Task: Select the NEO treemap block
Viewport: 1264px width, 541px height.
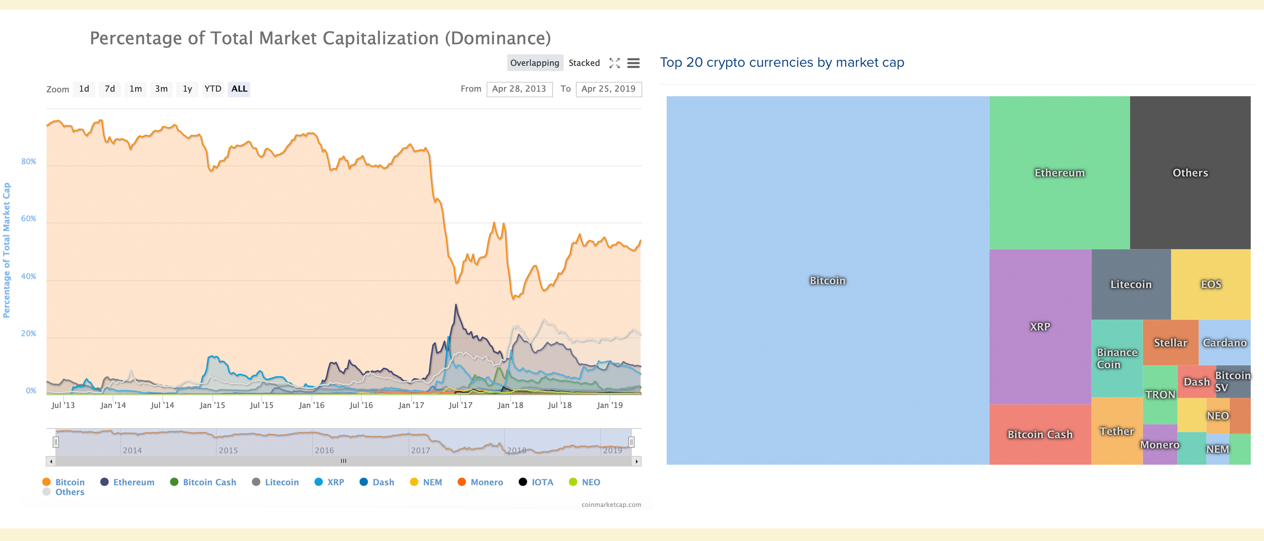Action: pyautogui.click(x=1218, y=416)
